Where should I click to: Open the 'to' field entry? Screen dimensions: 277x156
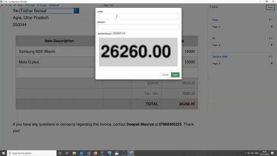(213, 38)
